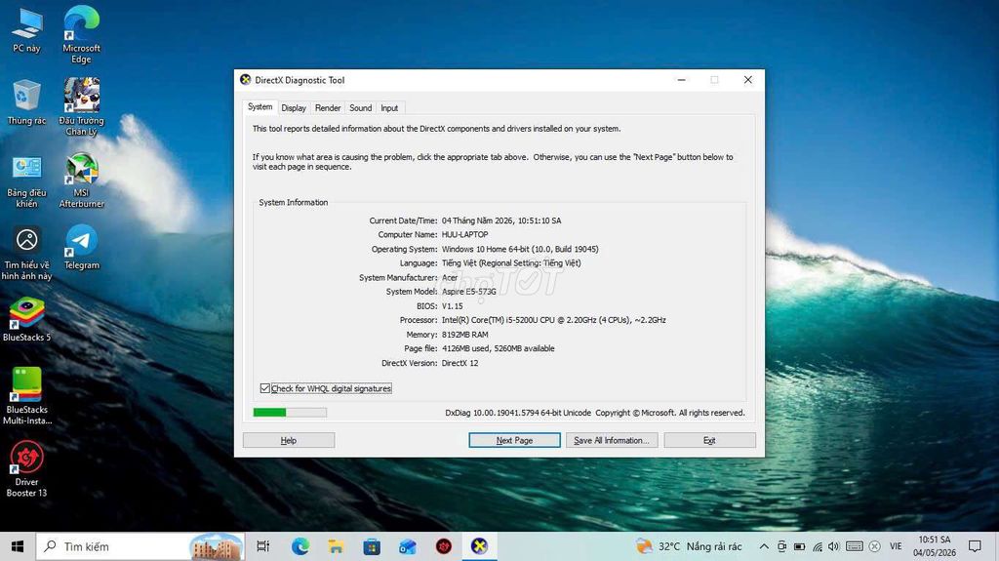Image resolution: width=999 pixels, height=561 pixels.
Task: Click Intel Core i5-5200U processor value
Action: pyautogui.click(x=554, y=320)
